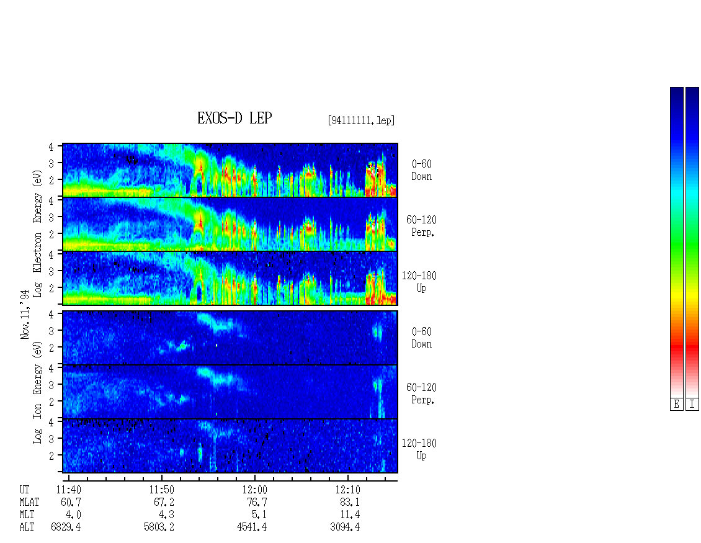Click the 120-180 Up label beside the electron panel

coord(419,282)
